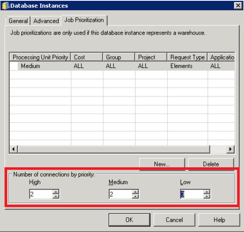Click the Database Instances title bar icon
244x232 pixels.
pos(6,6)
